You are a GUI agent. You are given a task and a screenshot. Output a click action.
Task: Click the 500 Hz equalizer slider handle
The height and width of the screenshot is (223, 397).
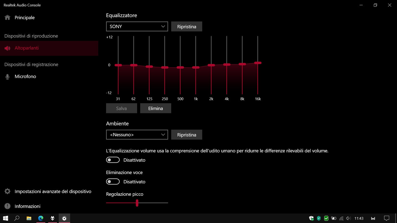[180, 67]
